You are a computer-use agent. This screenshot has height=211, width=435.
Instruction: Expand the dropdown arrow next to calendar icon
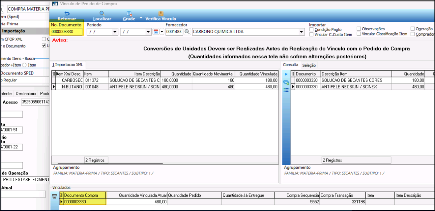[x=162, y=32]
